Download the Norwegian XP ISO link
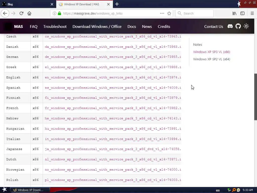The width and height of the screenshot is (257, 193). tap(113, 170)
